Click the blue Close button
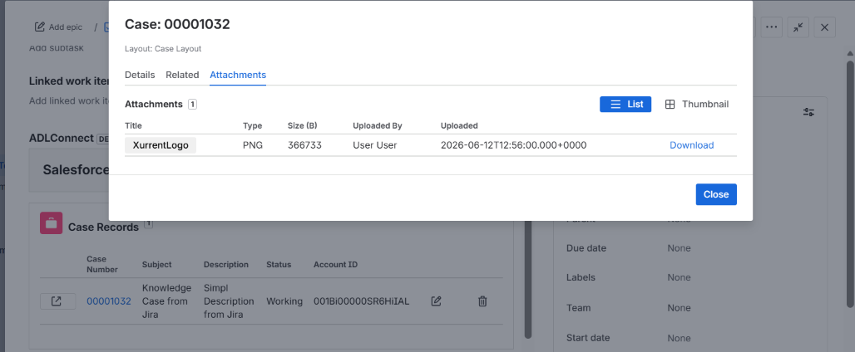Viewport: 855px width, 352px height. pyautogui.click(x=716, y=194)
